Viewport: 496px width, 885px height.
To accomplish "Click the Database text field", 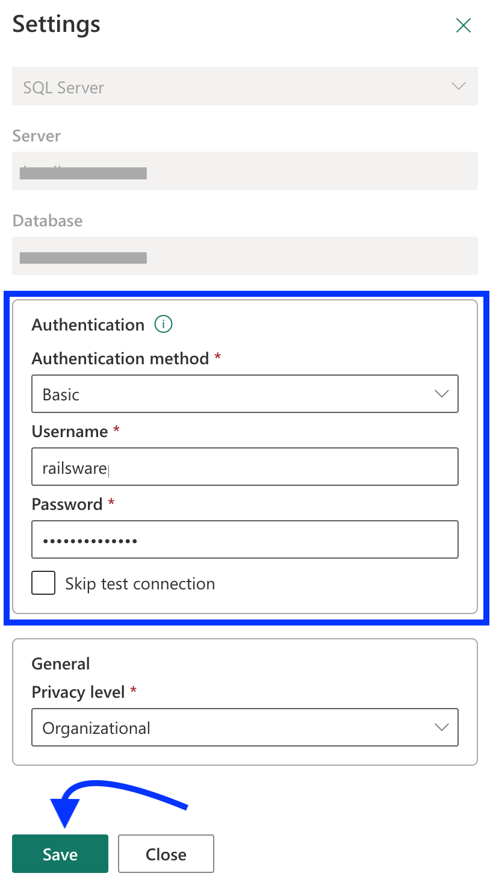I will coord(244,256).
